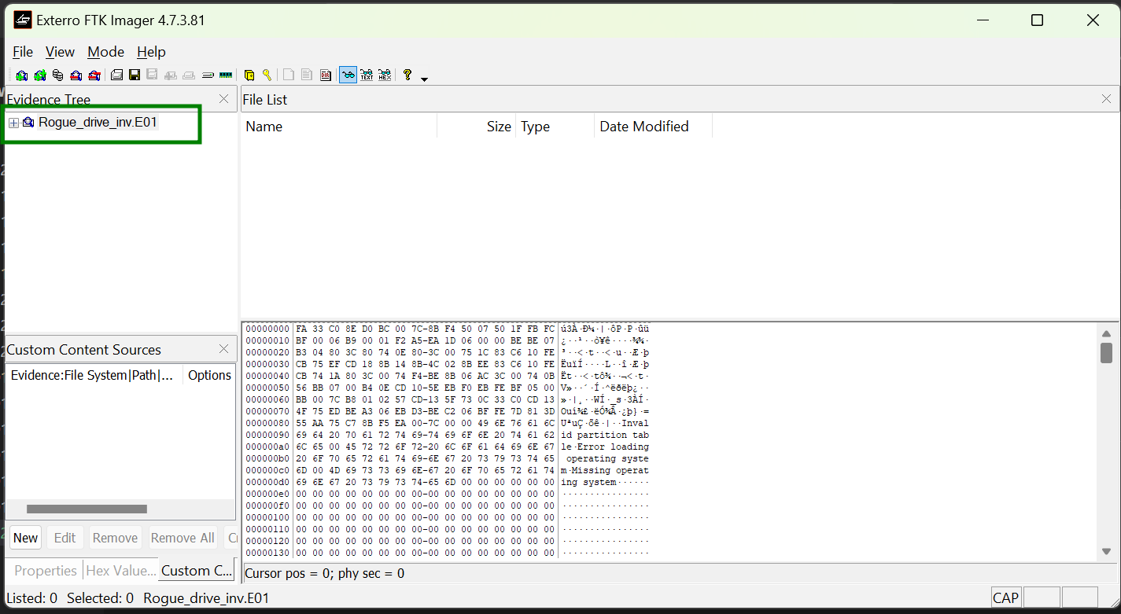Viewport: 1121px width, 614px height.
Task: Open the Help menu
Action: pyautogui.click(x=151, y=52)
